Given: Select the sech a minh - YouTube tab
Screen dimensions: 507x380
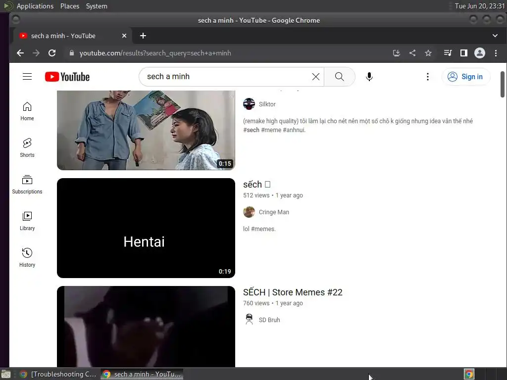Looking at the screenshot, I should tap(73, 36).
